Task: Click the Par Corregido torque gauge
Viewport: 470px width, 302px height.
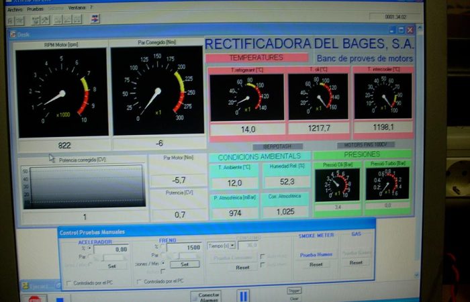Action: 157,92
